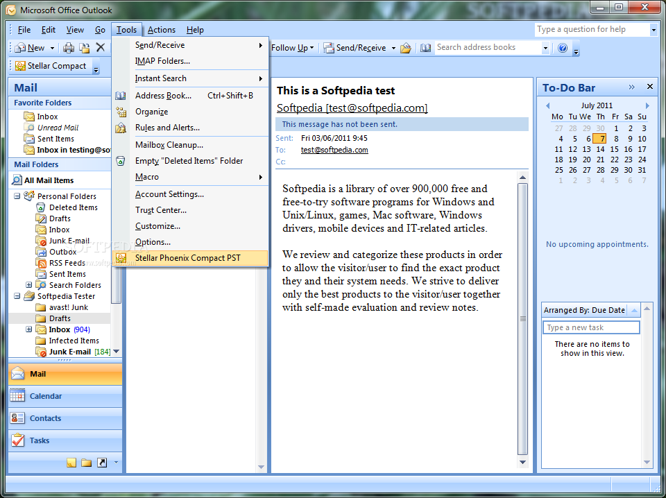Expand the Search Folders node

(29, 285)
